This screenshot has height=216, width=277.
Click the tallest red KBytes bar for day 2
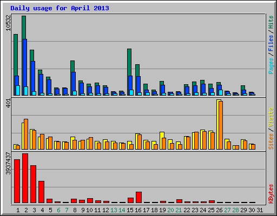point(25,178)
